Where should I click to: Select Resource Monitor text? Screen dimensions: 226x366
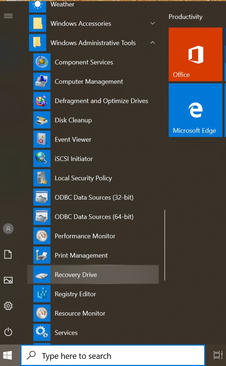pyautogui.click(x=80, y=313)
